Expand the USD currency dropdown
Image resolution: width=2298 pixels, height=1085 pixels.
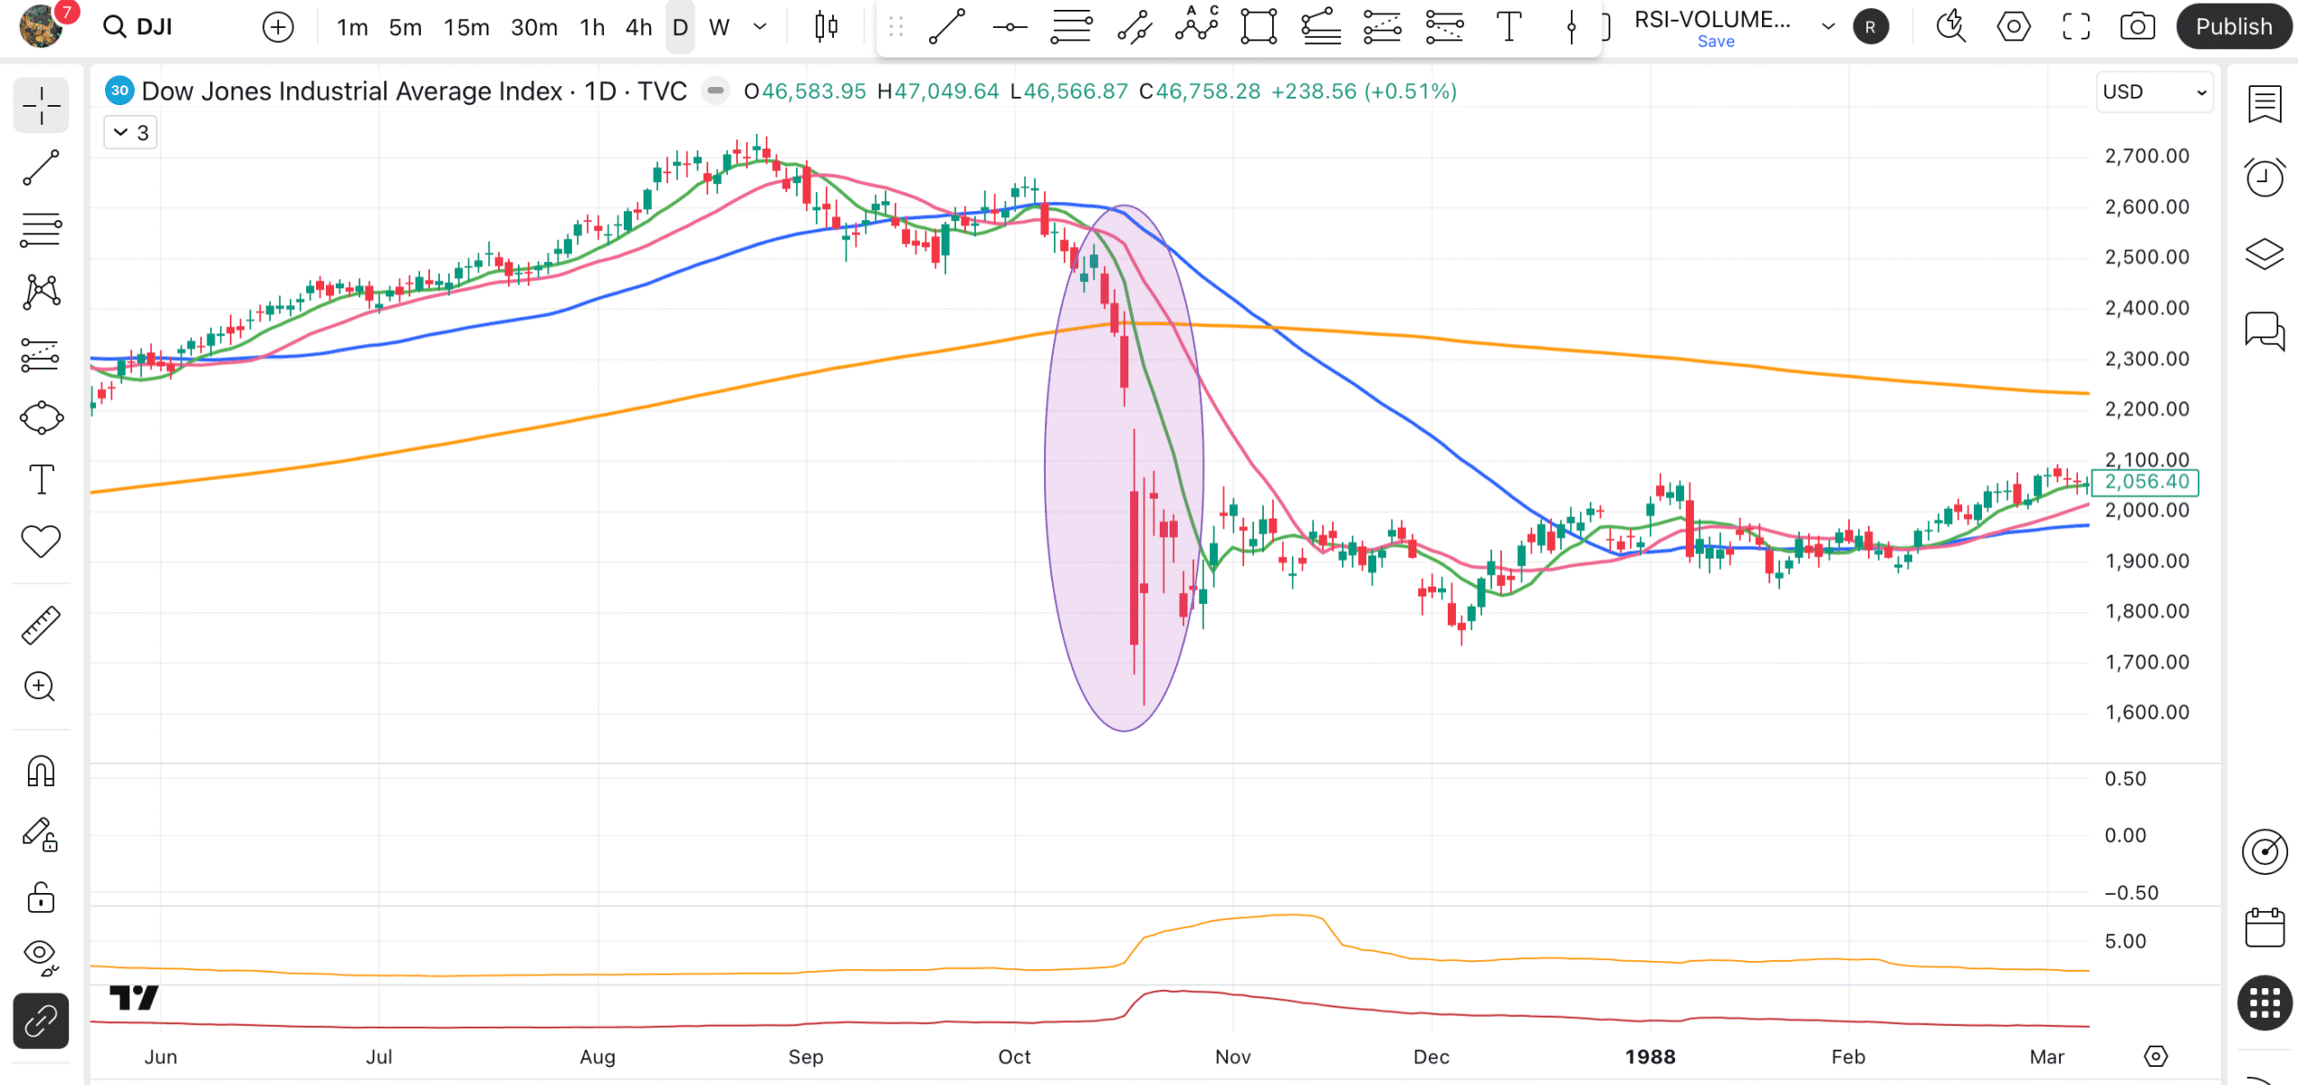click(2154, 92)
